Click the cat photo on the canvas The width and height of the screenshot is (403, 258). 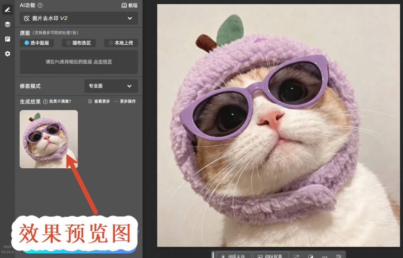[x=279, y=125]
